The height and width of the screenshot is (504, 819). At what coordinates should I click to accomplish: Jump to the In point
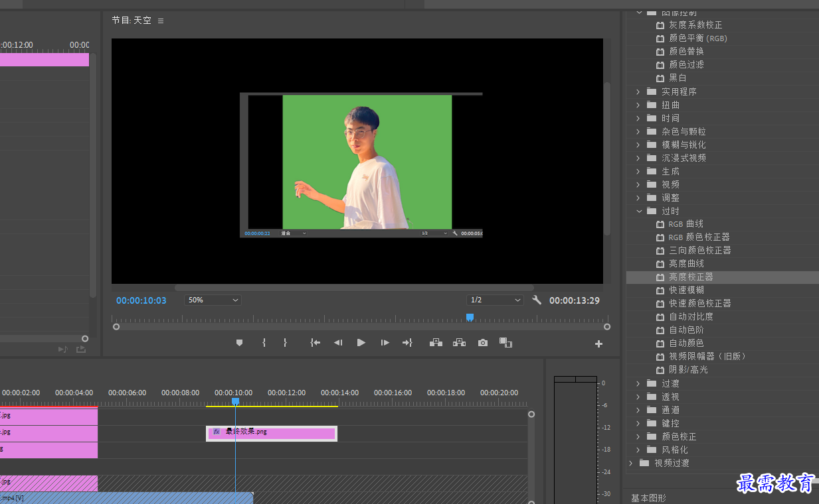pos(316,343)
